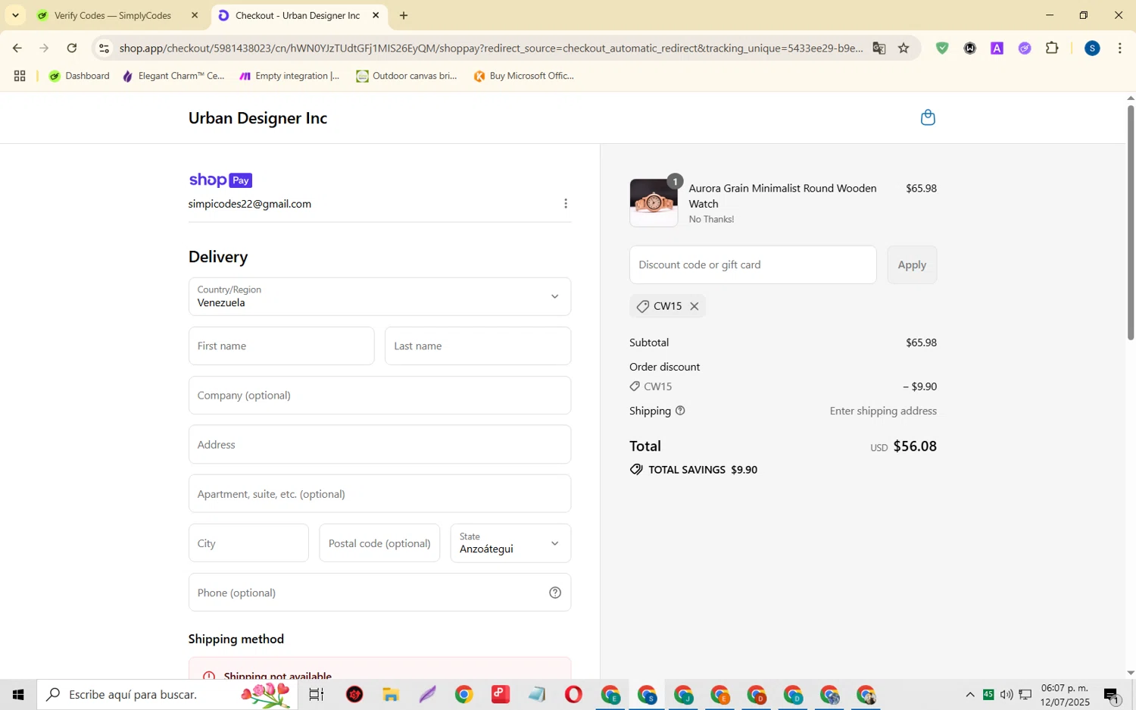Focus the Last name field

tap(478, 346)
